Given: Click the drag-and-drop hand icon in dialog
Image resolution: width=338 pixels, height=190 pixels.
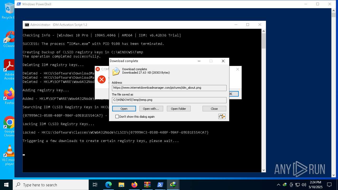Looking at the screenshot, I should pos(222,116).
